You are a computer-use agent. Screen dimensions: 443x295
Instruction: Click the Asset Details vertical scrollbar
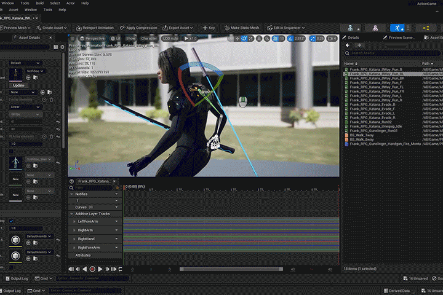pos(63,100)
